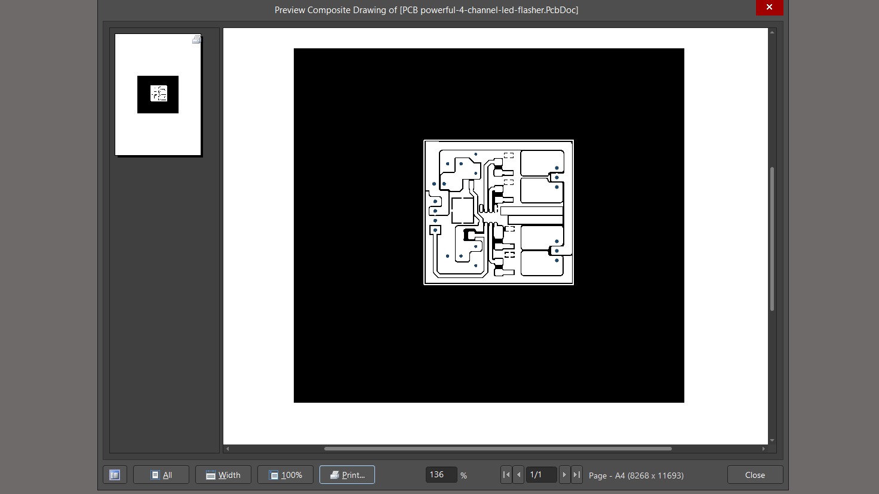Fit preview to page Width
Viewport: 879px width, 494px height.
pyautogui.click(x=223, y=475)
